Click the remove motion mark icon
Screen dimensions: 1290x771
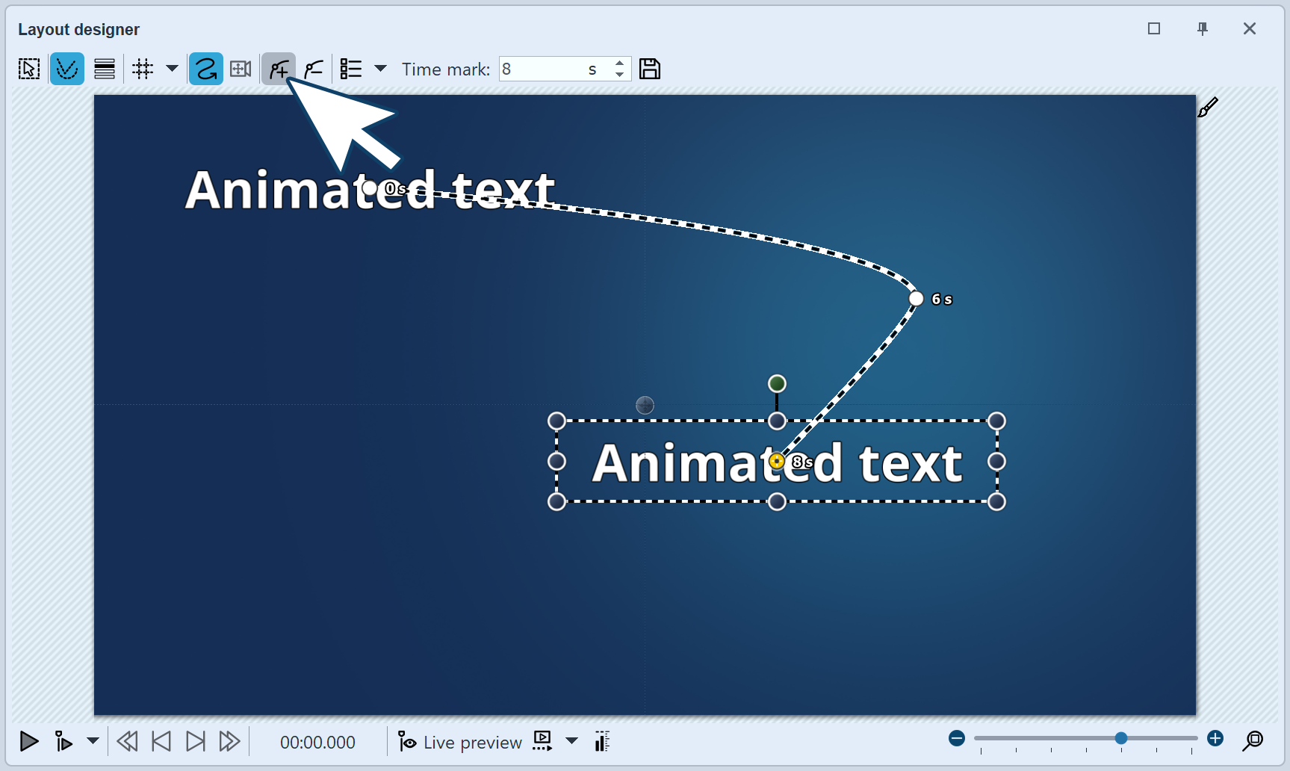314,69
